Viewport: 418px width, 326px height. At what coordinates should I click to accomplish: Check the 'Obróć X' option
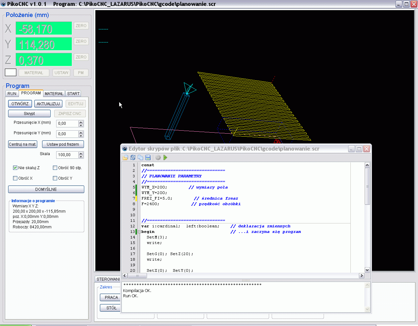tap(15, 178)
